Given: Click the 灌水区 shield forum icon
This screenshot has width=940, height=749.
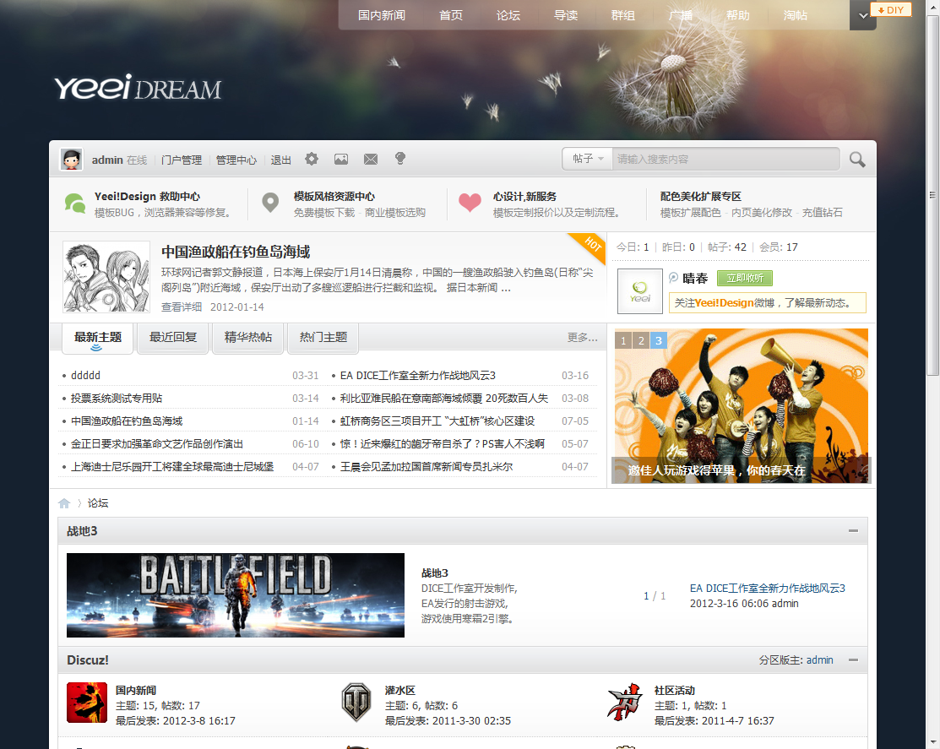Looking at the screenshot, I should [356, 703].
